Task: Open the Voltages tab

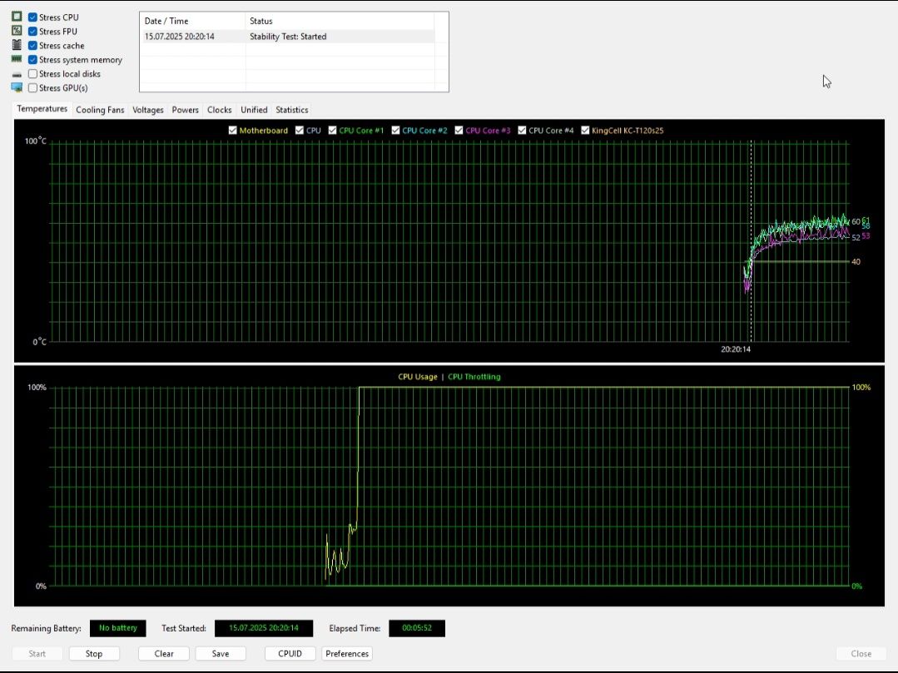Action: tap(148, 110)
